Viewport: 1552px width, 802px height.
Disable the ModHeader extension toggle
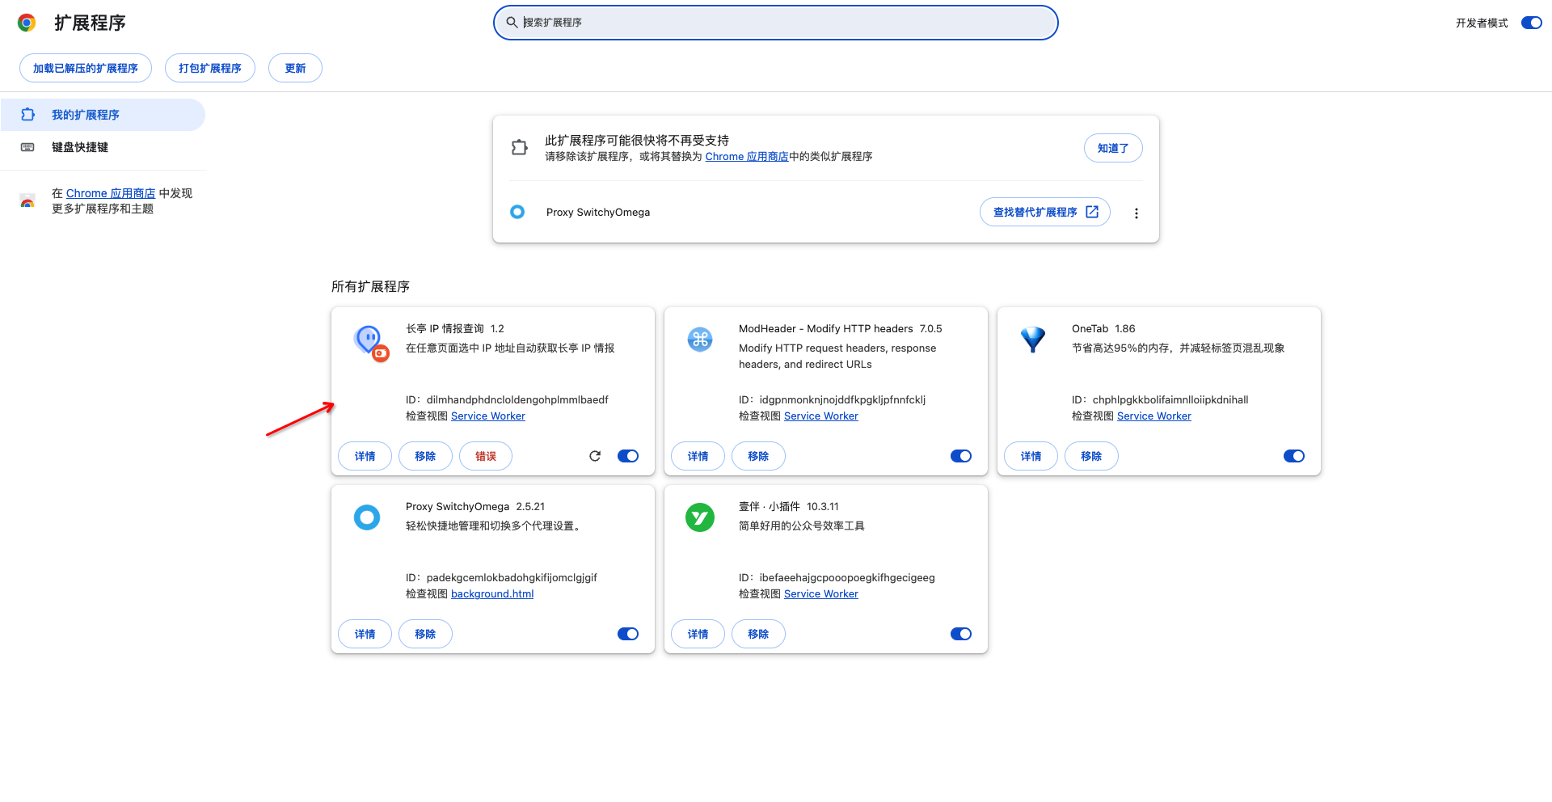pyautogui.click(x=960, y=456)
